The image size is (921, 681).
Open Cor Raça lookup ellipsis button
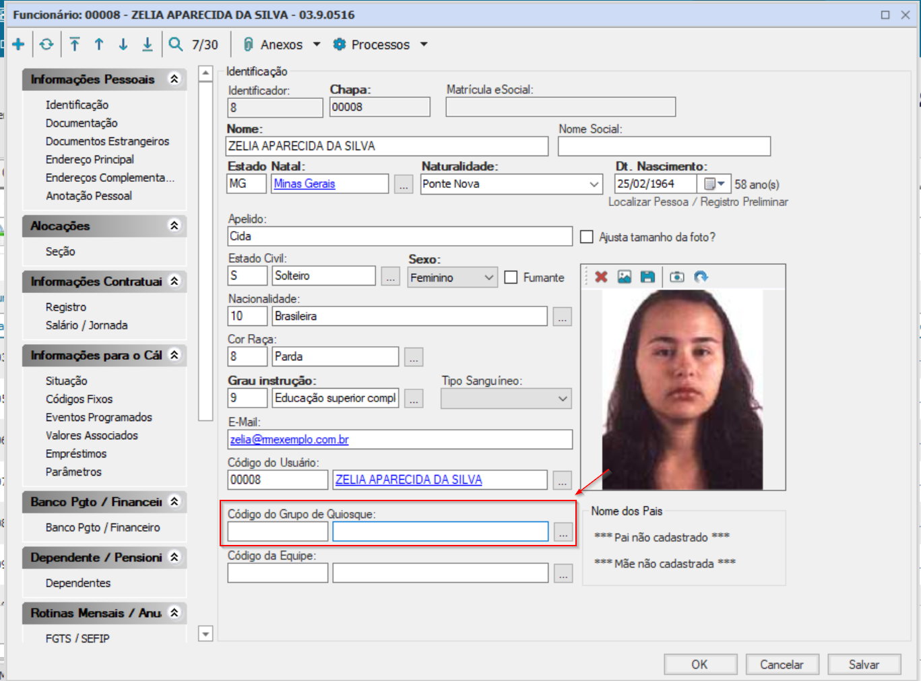coord(414,357)
